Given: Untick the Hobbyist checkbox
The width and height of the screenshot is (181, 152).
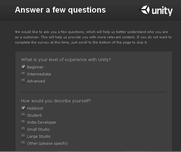Looking at the screenshot, I should coord(23,108).
